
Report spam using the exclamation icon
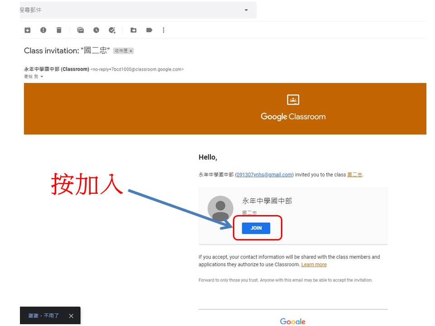click(43, 30)
